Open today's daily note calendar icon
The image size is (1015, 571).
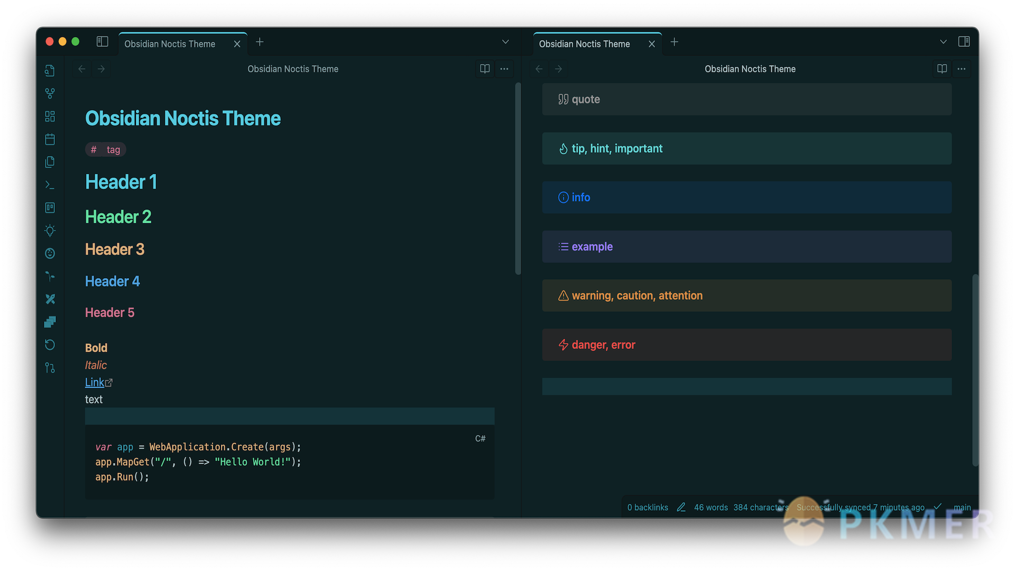coord(50,139)
